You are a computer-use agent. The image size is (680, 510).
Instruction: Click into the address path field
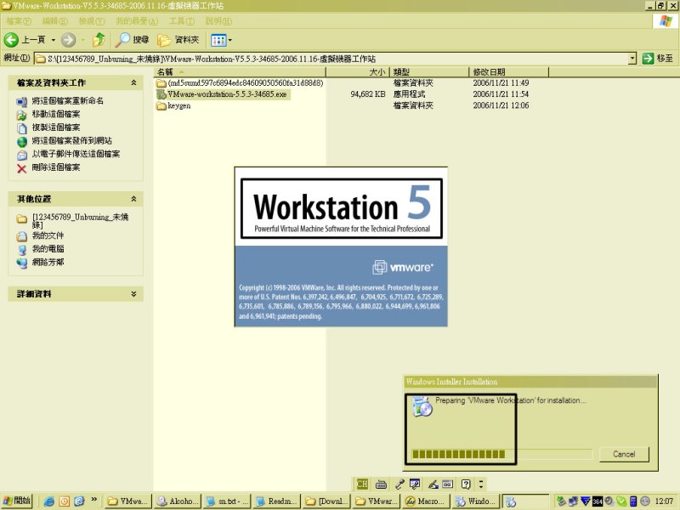click(331, 59)
